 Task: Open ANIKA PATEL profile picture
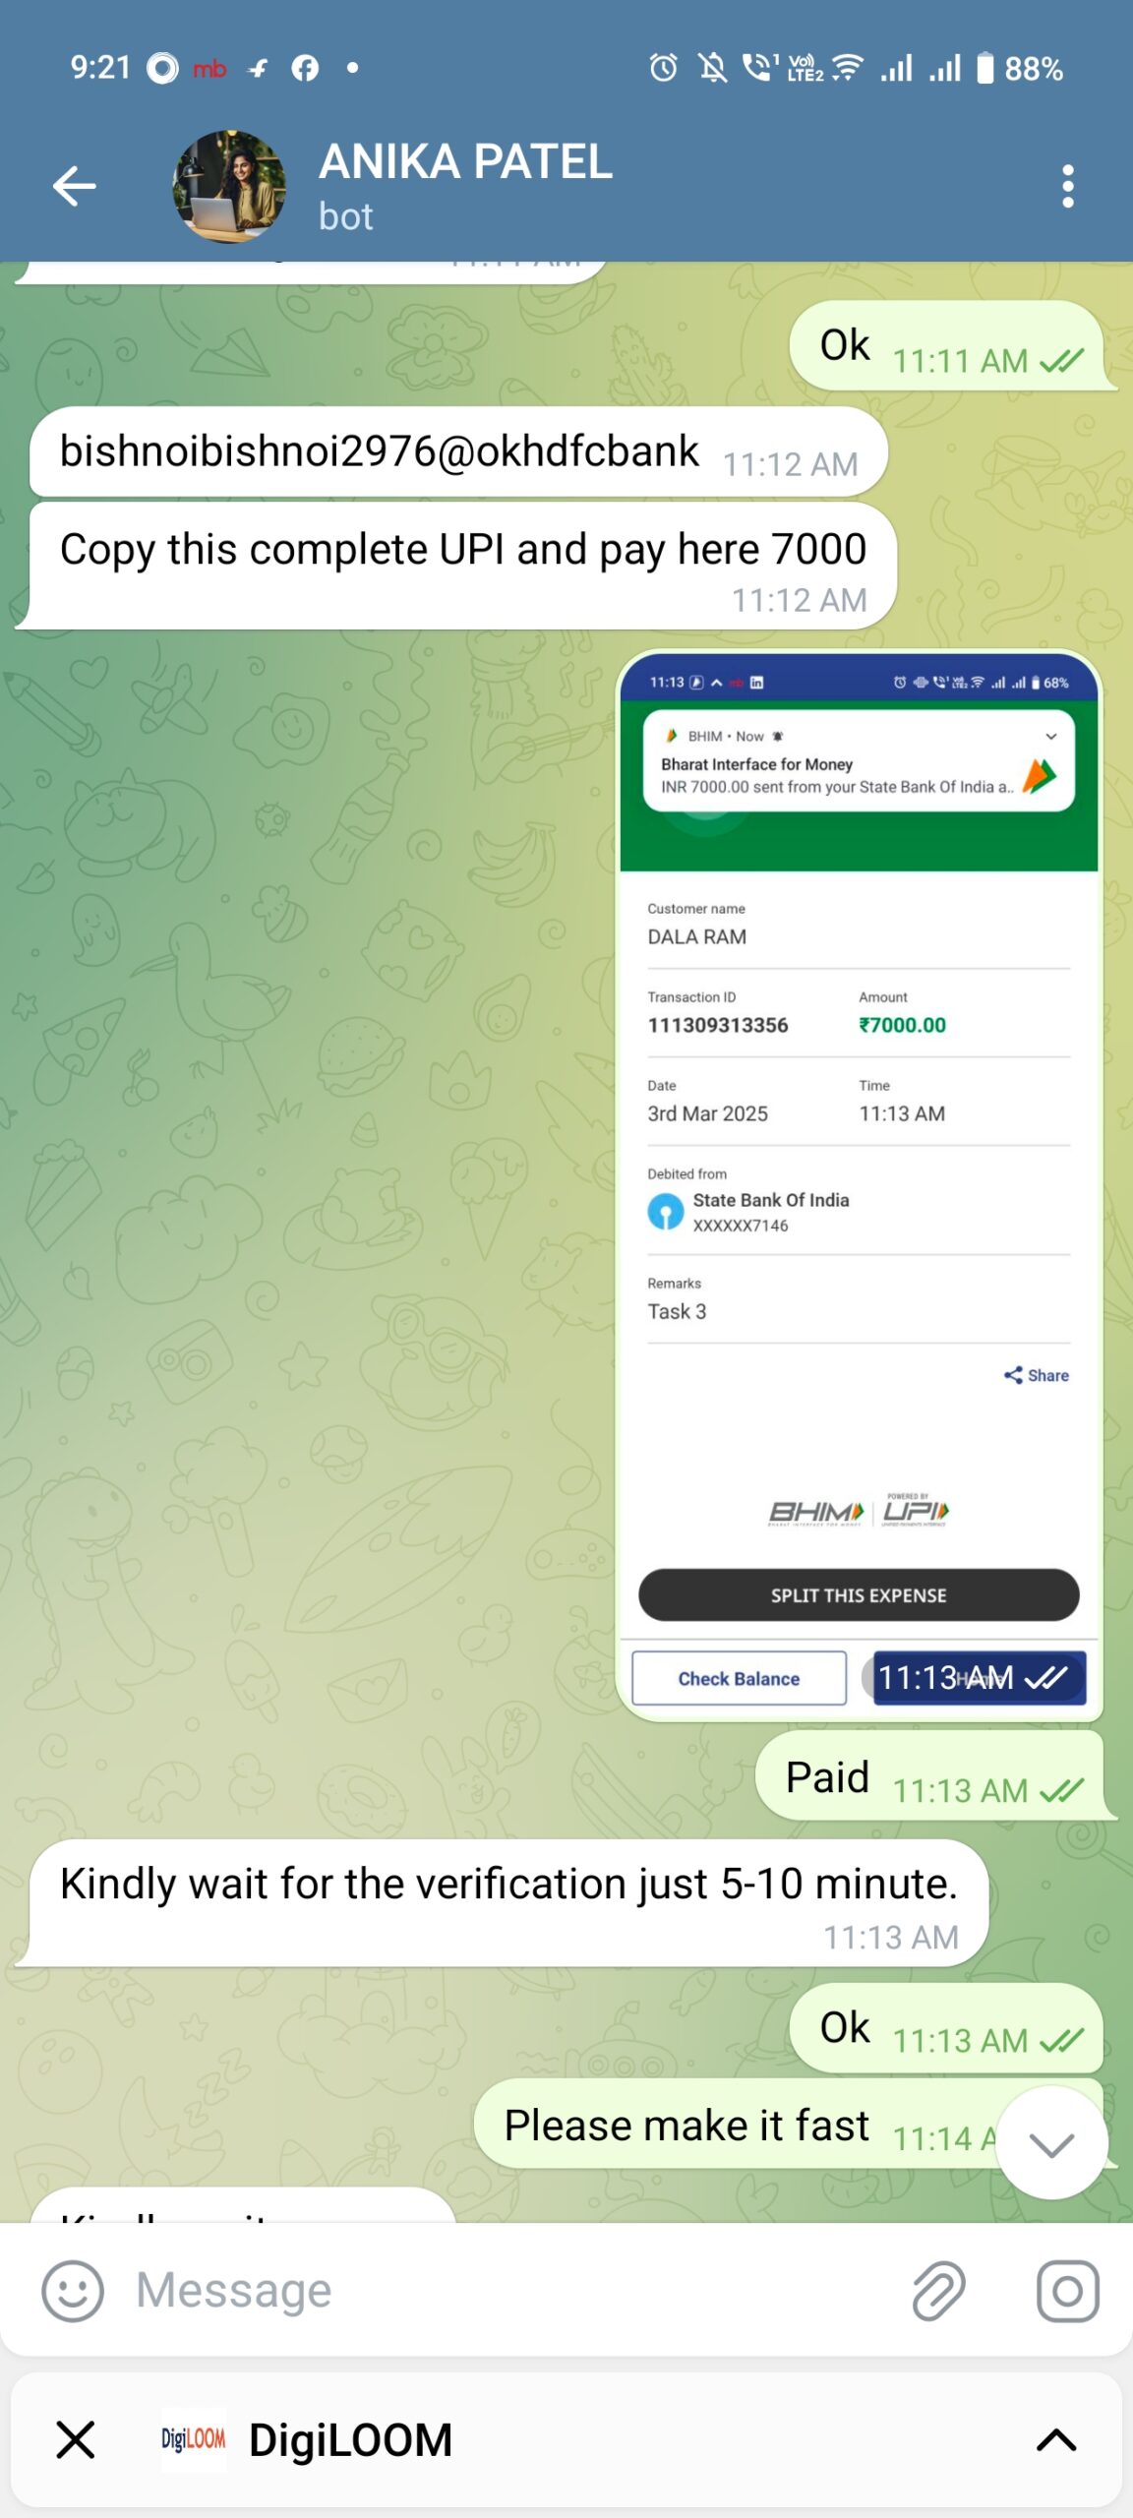coord(229,186)
